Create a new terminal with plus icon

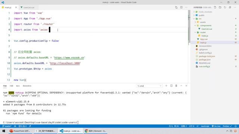166,86
